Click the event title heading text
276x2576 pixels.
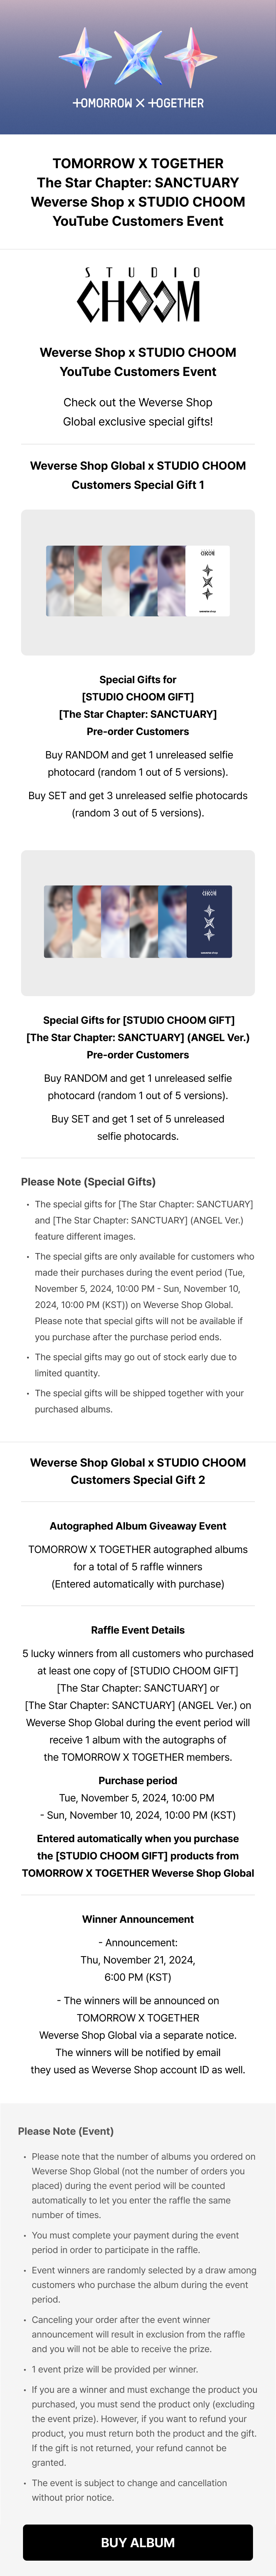click(x=138, y=192)
